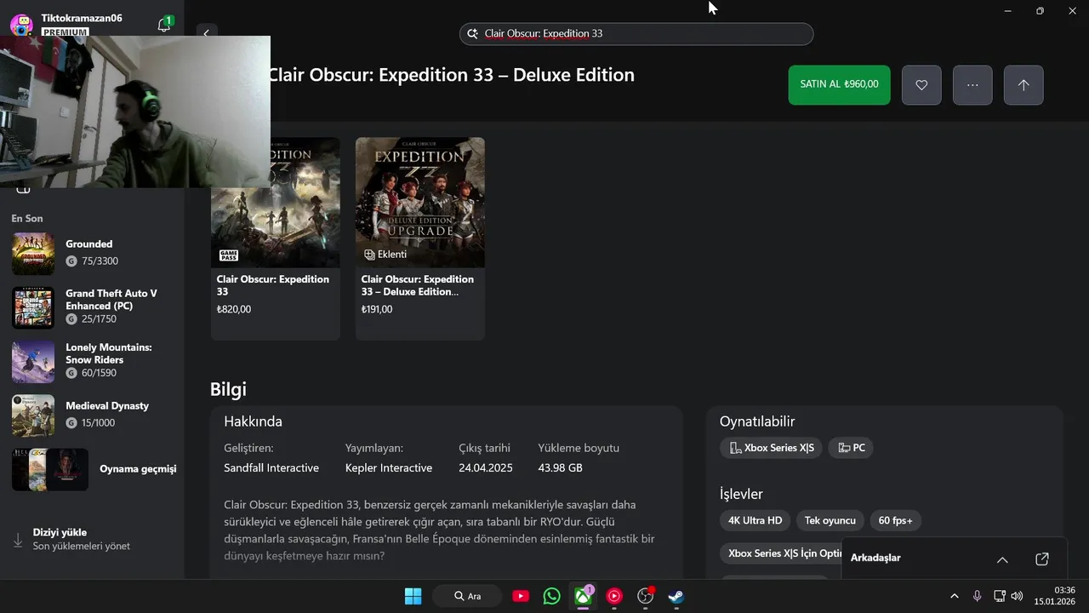
Task: Pop out the Arkadaşlar friends panel
Action: [x=1042, y=559]
